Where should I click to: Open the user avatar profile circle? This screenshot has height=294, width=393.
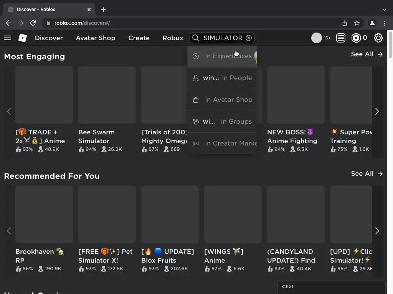click(316, 38)
